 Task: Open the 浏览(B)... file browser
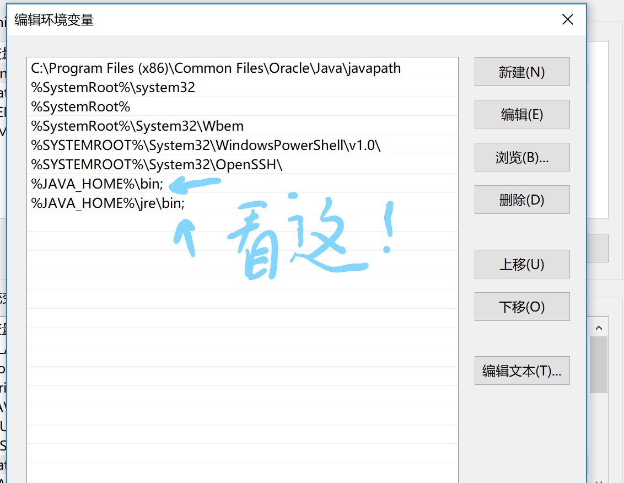pos(521,157)
